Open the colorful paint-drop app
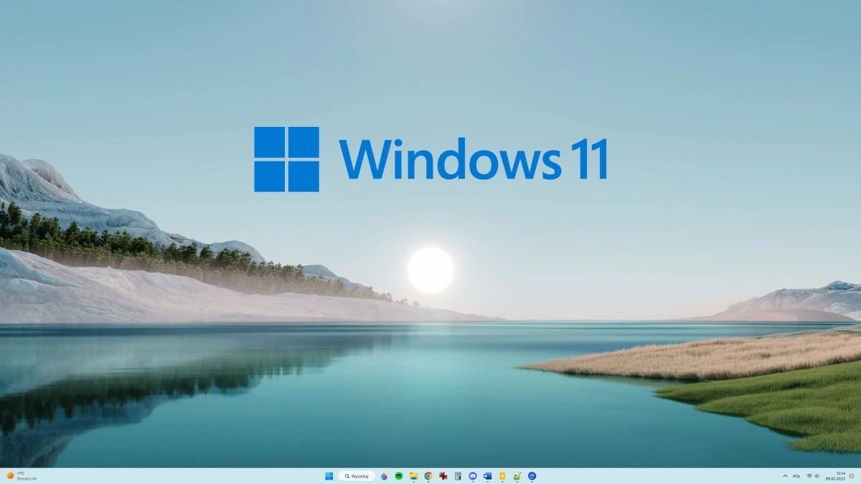861x484 pixels. click(x=385, y=475)
